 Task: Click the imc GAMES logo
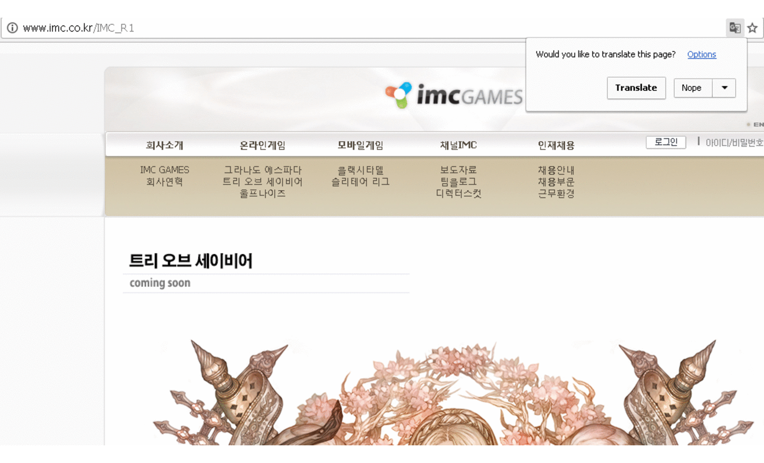point(454,95)
